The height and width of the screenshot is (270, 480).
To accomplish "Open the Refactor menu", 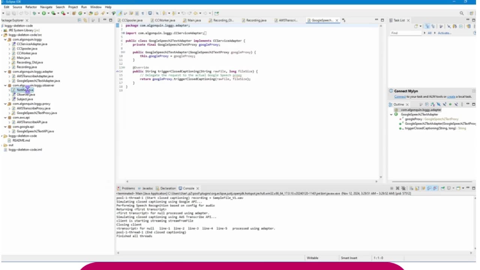I will click(x=31, y=7).
